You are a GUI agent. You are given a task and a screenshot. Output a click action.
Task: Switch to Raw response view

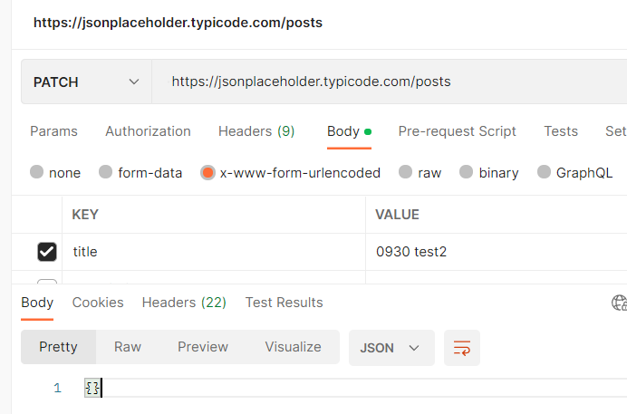point(128,347)
